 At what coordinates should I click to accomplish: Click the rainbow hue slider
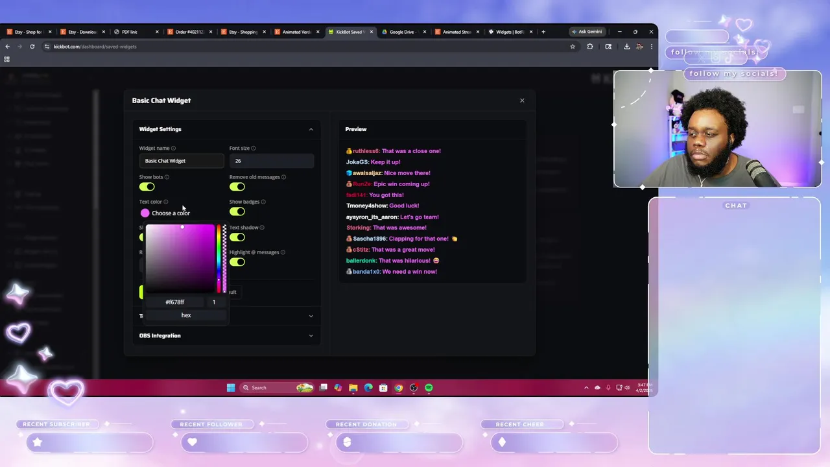click(219, 259)
